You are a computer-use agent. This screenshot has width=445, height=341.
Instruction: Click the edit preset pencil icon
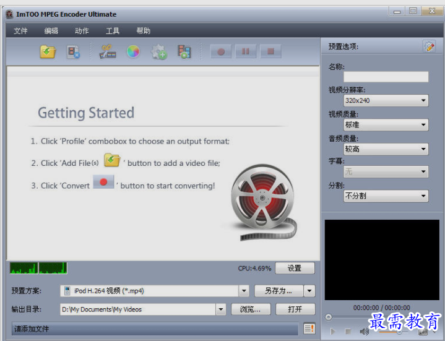429,46
